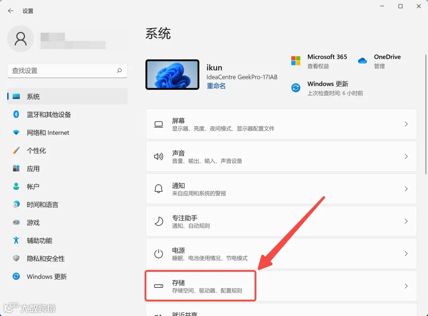The width and height of the screenshot is (428, 316).
Task: Click the paintbrush icon for 个性化
Action: coord(16,150)
